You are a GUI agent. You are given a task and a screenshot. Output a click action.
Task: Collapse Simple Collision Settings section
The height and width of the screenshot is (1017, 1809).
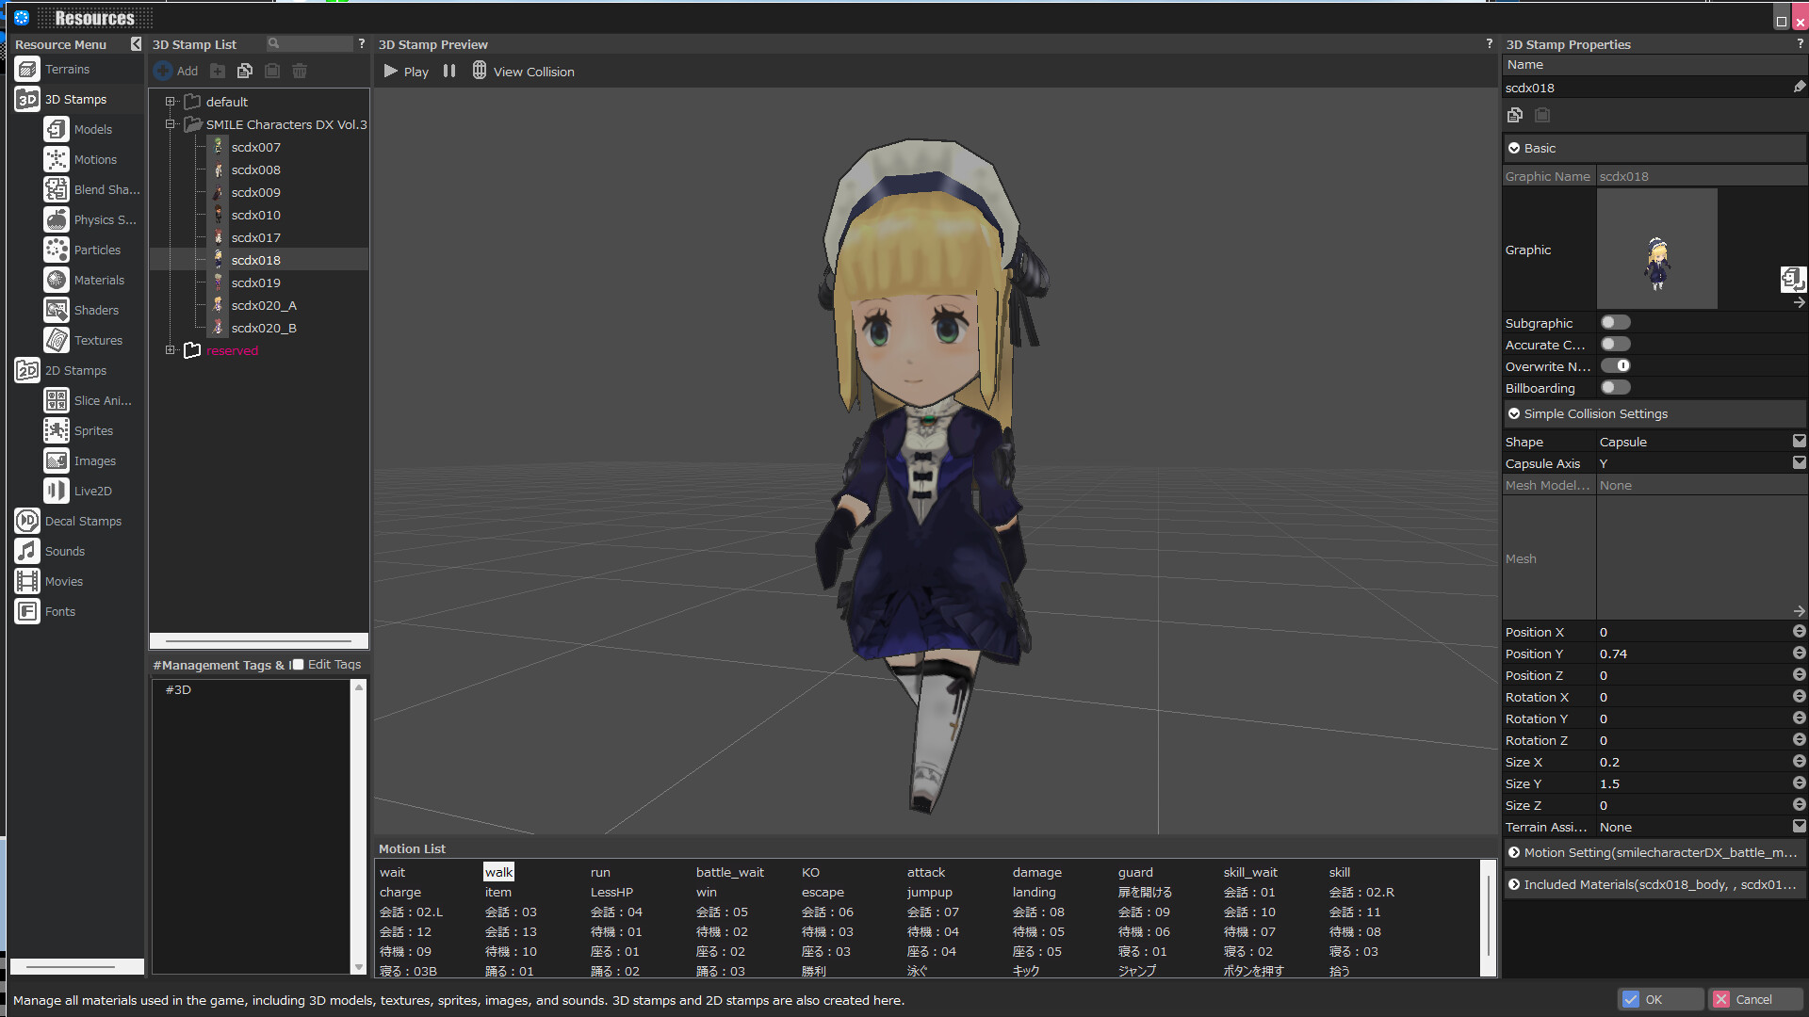1514,413
